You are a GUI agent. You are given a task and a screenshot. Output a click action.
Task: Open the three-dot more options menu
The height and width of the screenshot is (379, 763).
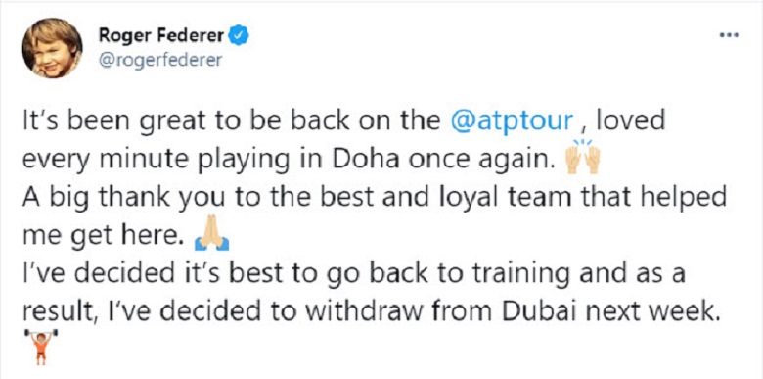pyautogui.click(x=729, y=35)
